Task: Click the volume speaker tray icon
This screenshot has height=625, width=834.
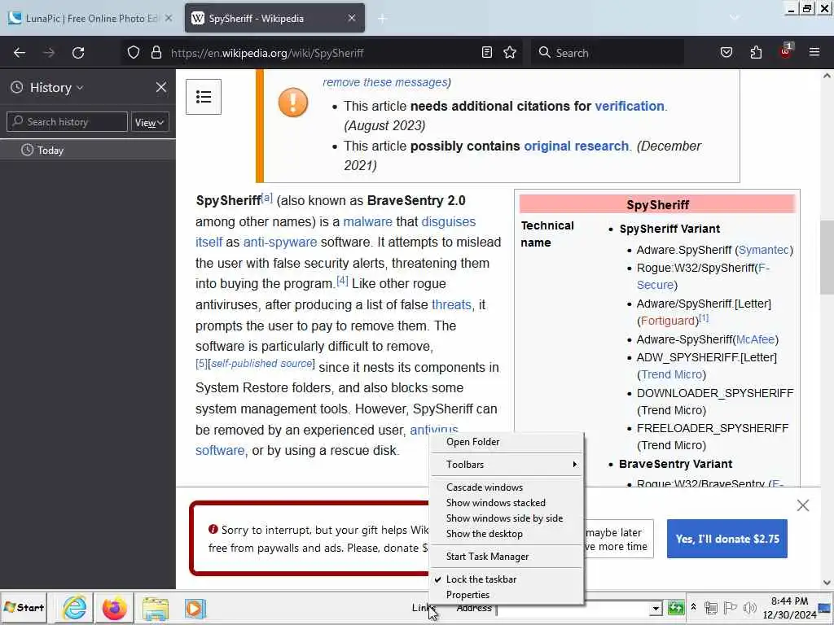Action: pos(750,607)
